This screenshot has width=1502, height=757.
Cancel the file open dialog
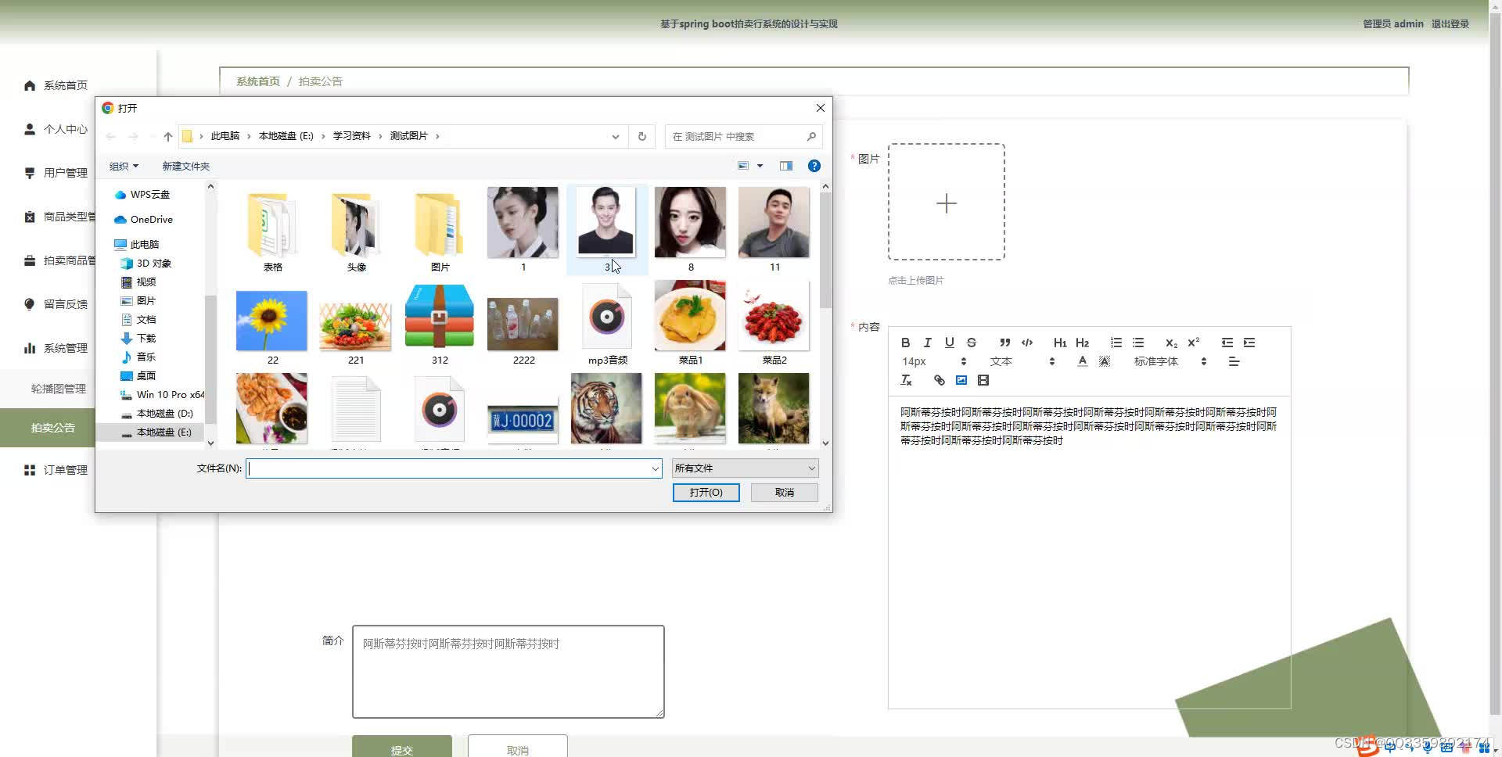(784, 492)
